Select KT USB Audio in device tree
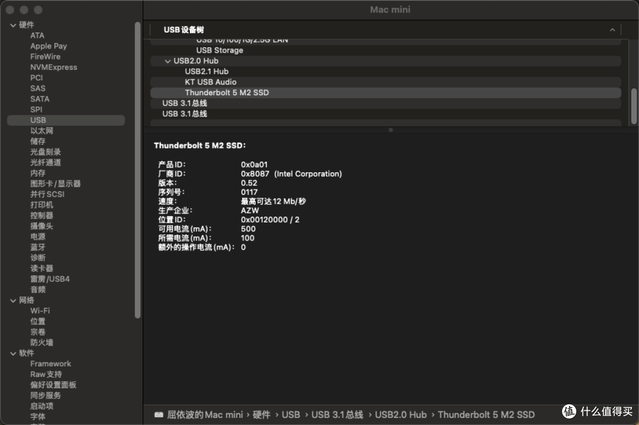Image resolution: width=639 pixels, height=425 pixels. click(x=386, y=82)
